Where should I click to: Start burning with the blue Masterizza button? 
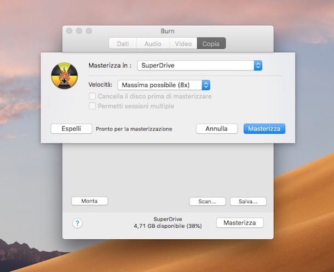coord(264,129)
